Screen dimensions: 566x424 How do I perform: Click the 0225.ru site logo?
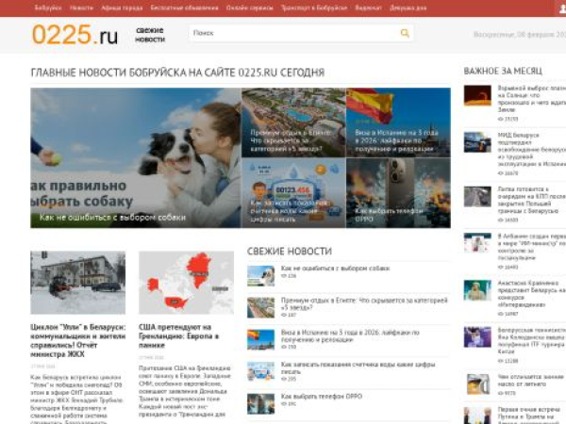(x=75, y=35)
